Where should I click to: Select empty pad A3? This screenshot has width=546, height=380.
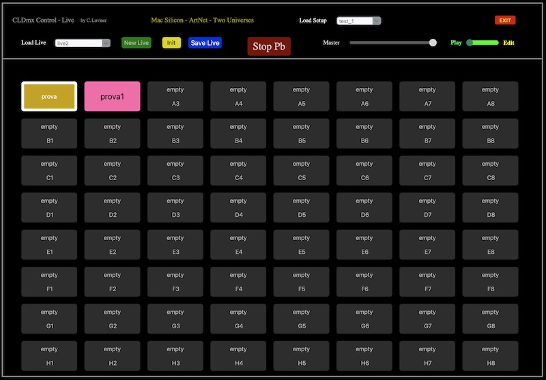pyautogui.click(x=175, y=96)
